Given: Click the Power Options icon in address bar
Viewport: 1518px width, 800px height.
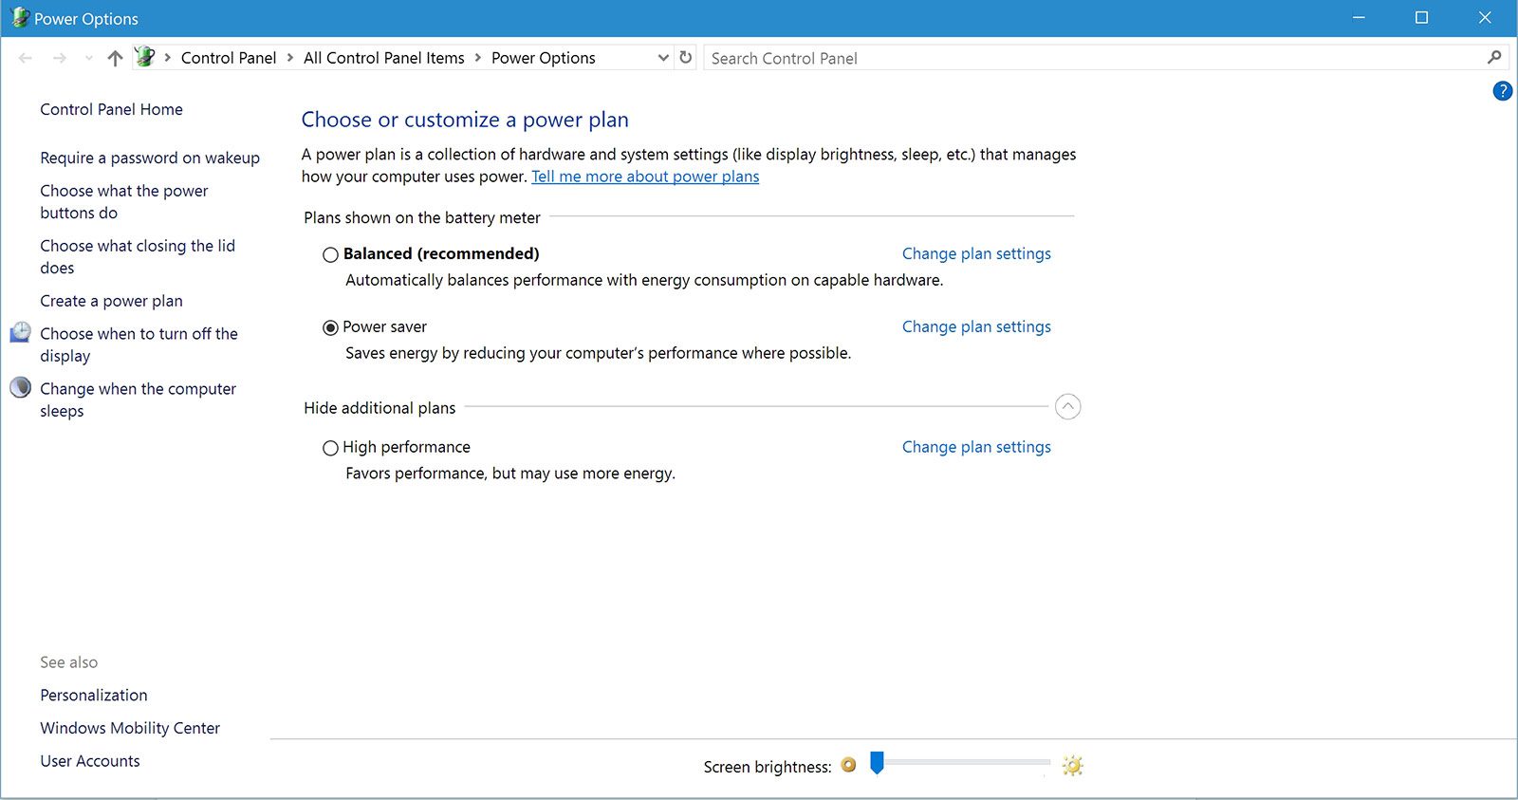Looking at the screenshot, I should (x=144, y=57).
